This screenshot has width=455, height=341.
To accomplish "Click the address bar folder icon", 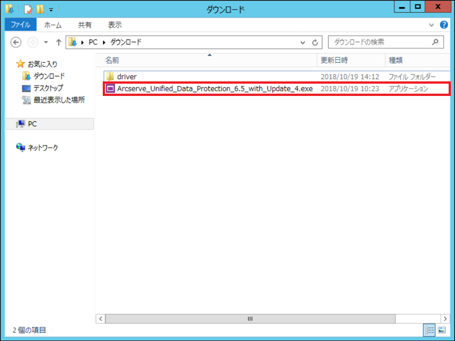I will (73, 42).
